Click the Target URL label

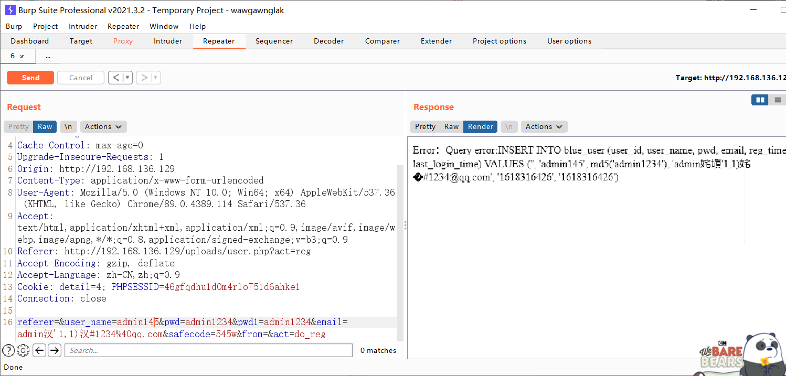pyautogui.click(x=730, y=78)
